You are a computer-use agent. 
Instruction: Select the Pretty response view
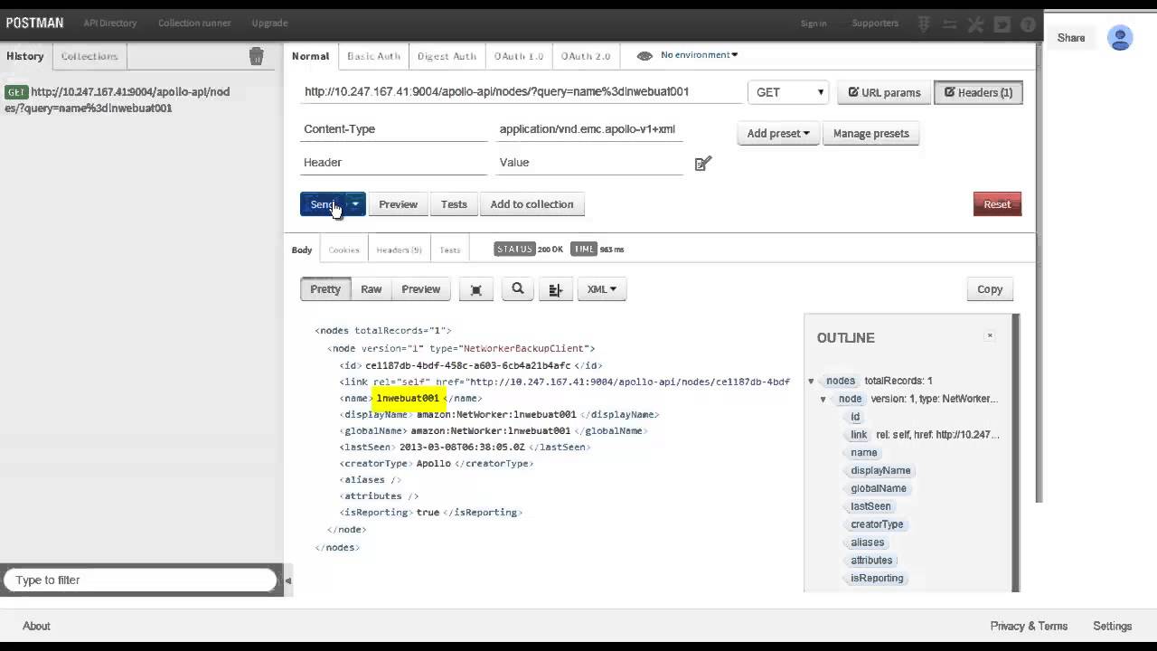(325, 289)
